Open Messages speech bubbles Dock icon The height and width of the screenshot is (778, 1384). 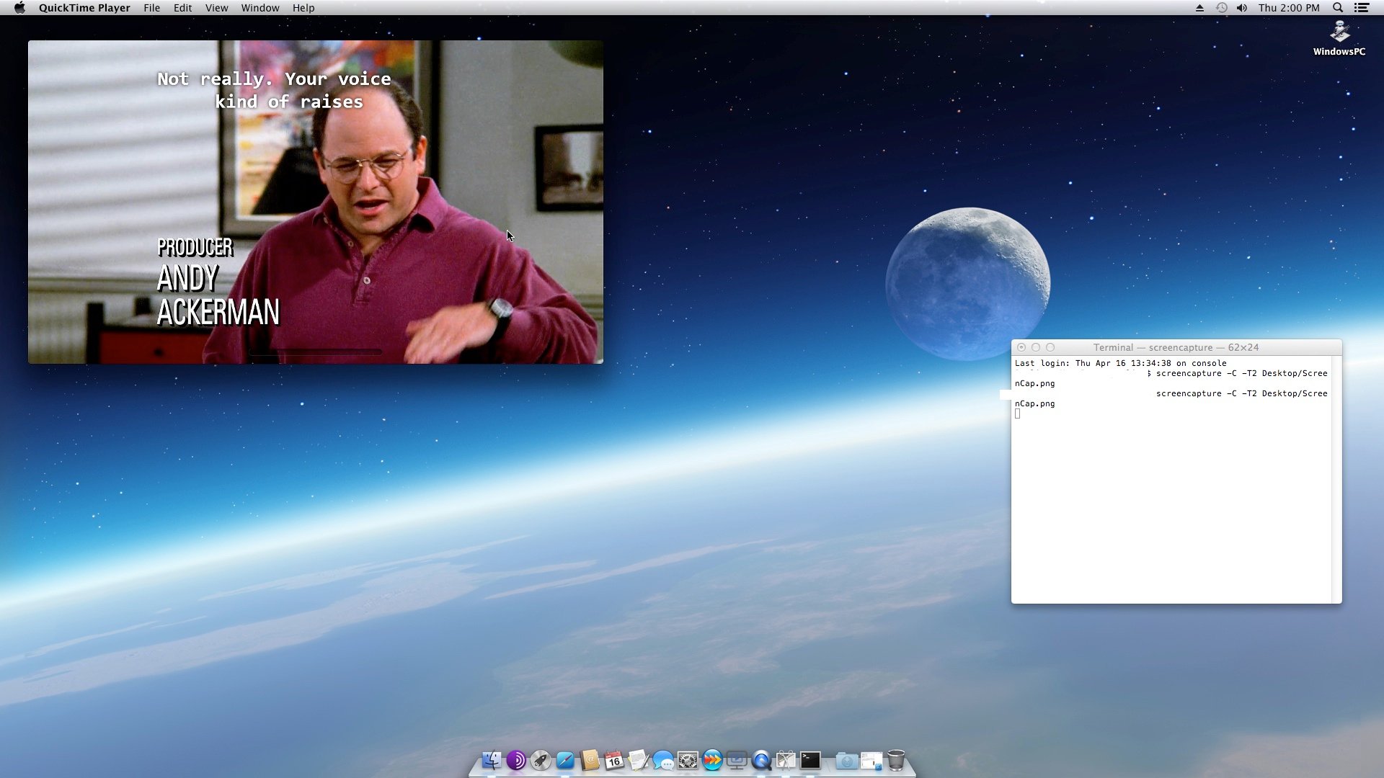663,760
